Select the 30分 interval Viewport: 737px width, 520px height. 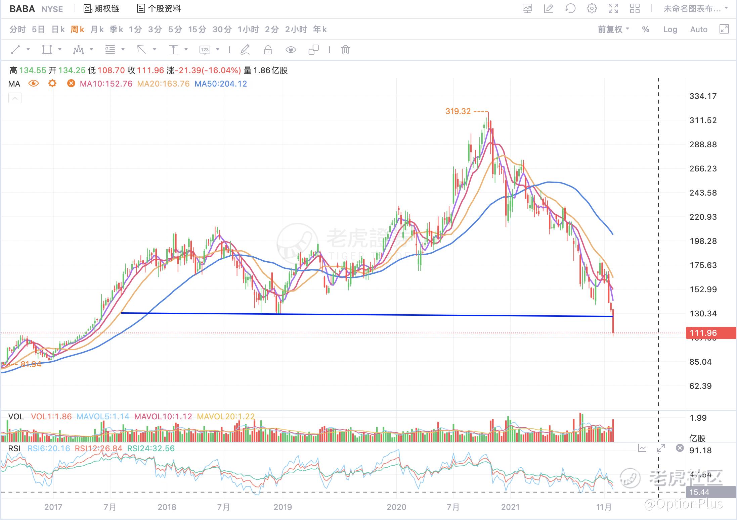point(222,30)
